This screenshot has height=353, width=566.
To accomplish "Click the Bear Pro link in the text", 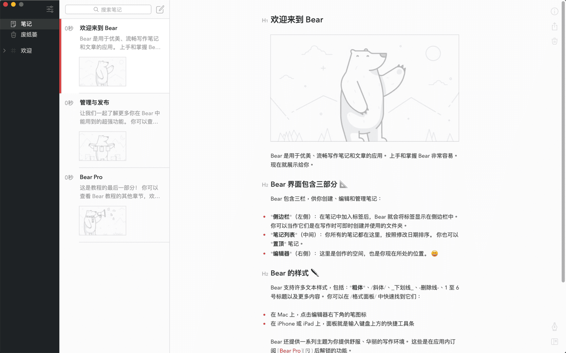I will [x=290, y=350].
